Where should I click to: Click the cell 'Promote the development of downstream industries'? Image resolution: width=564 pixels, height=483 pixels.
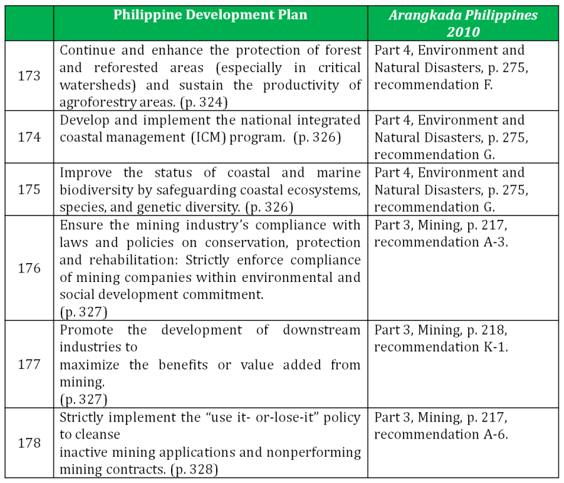pyautogui.click(x=211, y=364)
